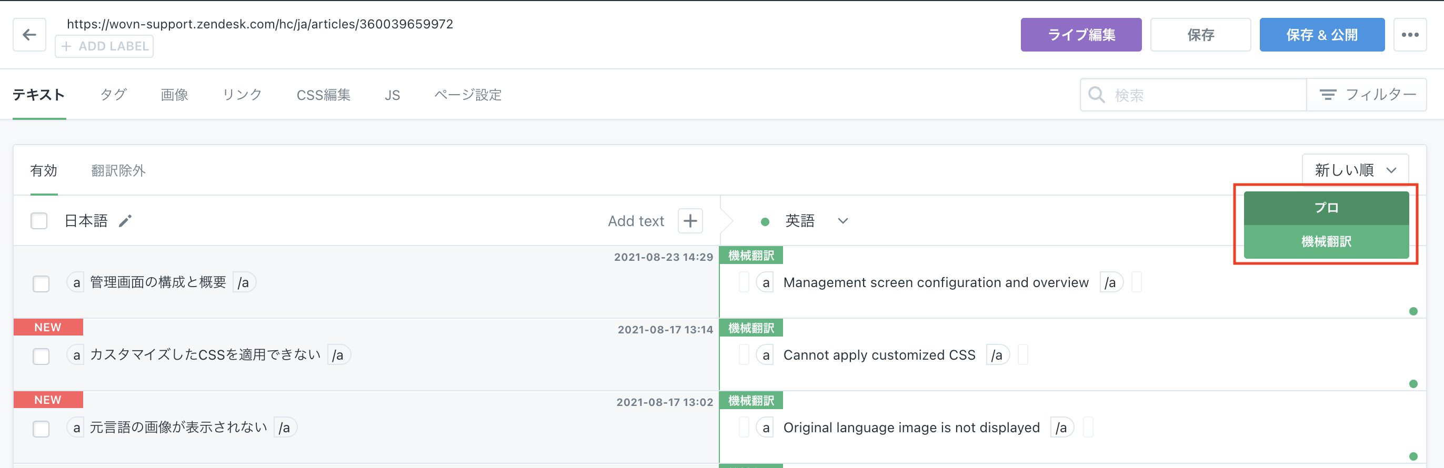The width and height of the screenshot is (1444, 468).
Task: Click the page URL text
Action: (259, 24)
